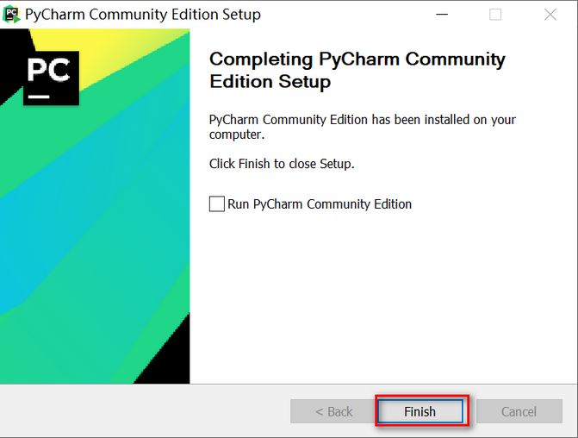Close the setup window with the X

(550, 15)
